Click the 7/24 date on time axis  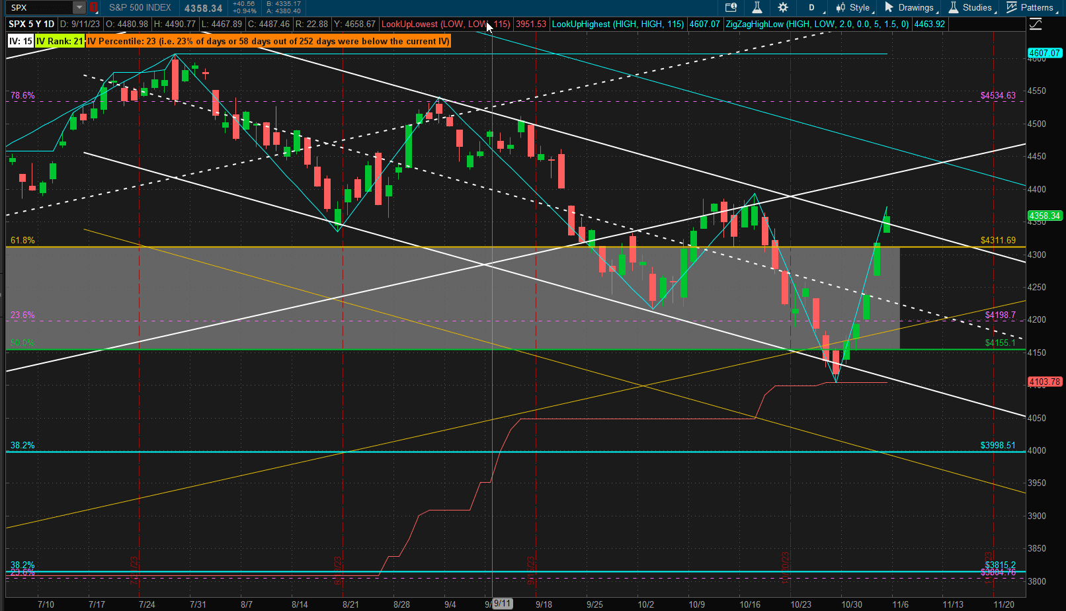click(x=147, y=604)
